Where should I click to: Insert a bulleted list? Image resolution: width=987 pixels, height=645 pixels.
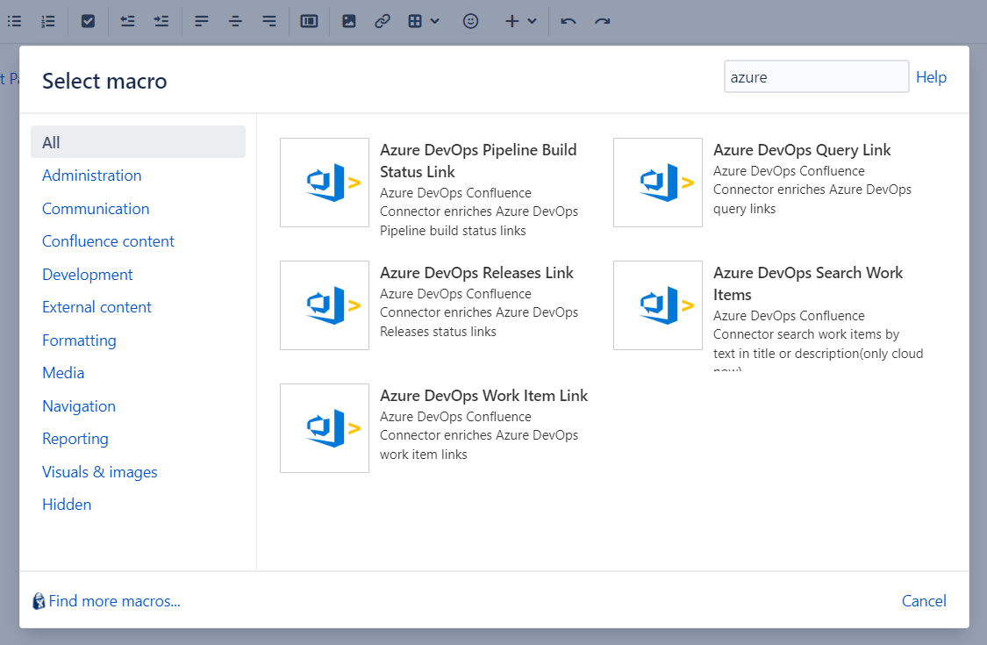click(x=14, y=20)
